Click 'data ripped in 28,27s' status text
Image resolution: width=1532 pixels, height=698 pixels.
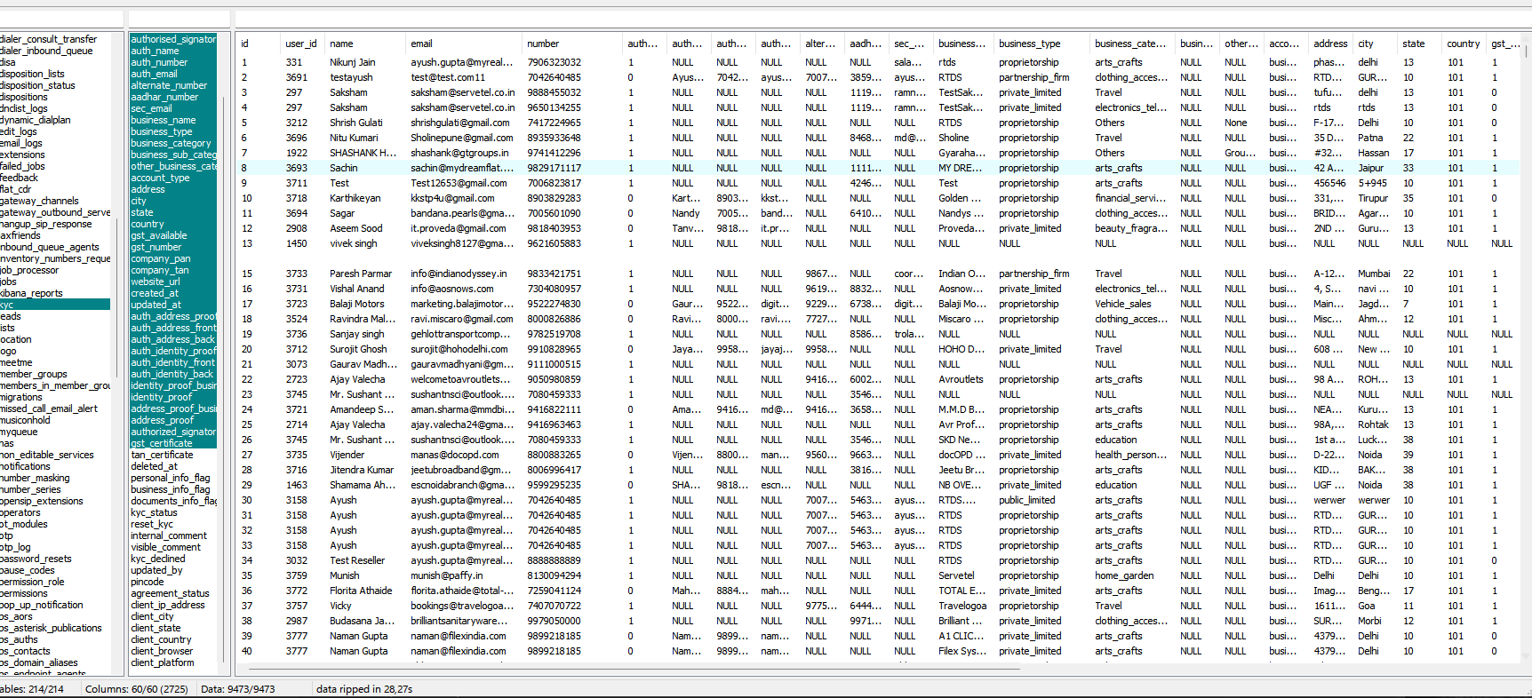[364, 689]
